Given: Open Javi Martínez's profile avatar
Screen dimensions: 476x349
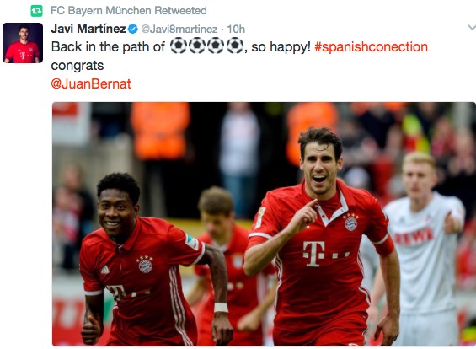Looking at the screenshot, I should (x=23, y=43).
